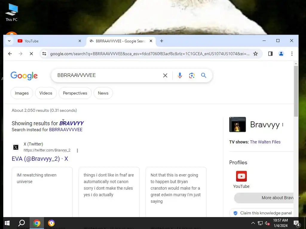306x229 pixels.
Task: Open Chrome three-dot menu
Action: coord(292,54)
